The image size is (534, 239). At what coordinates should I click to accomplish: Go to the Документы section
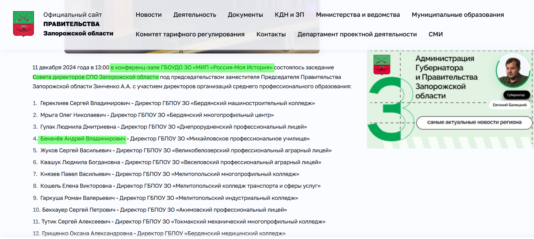click(245, 15)
